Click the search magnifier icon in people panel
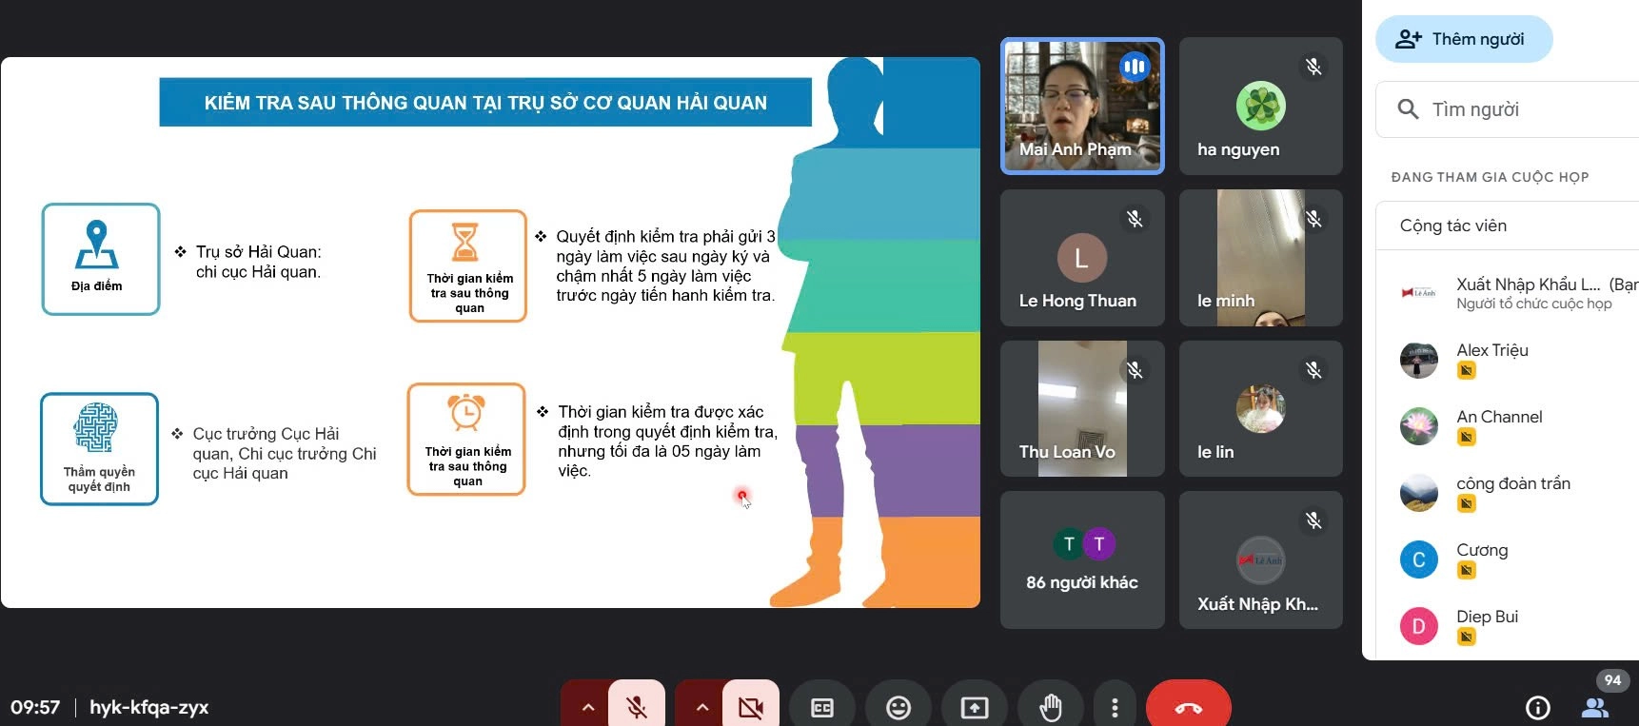The image size is (1639, 726). click(x=1408, y=109)
